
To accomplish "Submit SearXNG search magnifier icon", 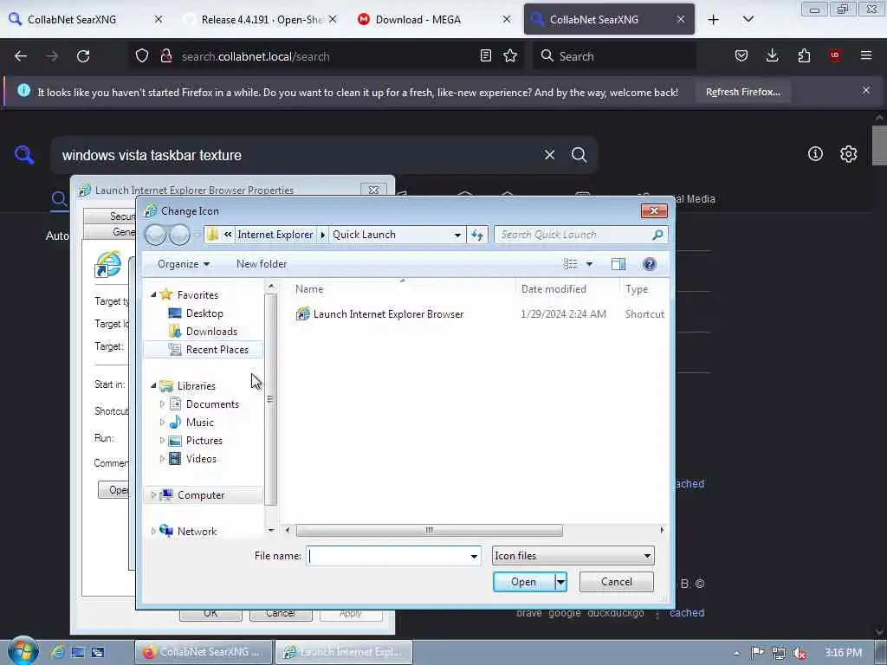I will tap(579, 154).
